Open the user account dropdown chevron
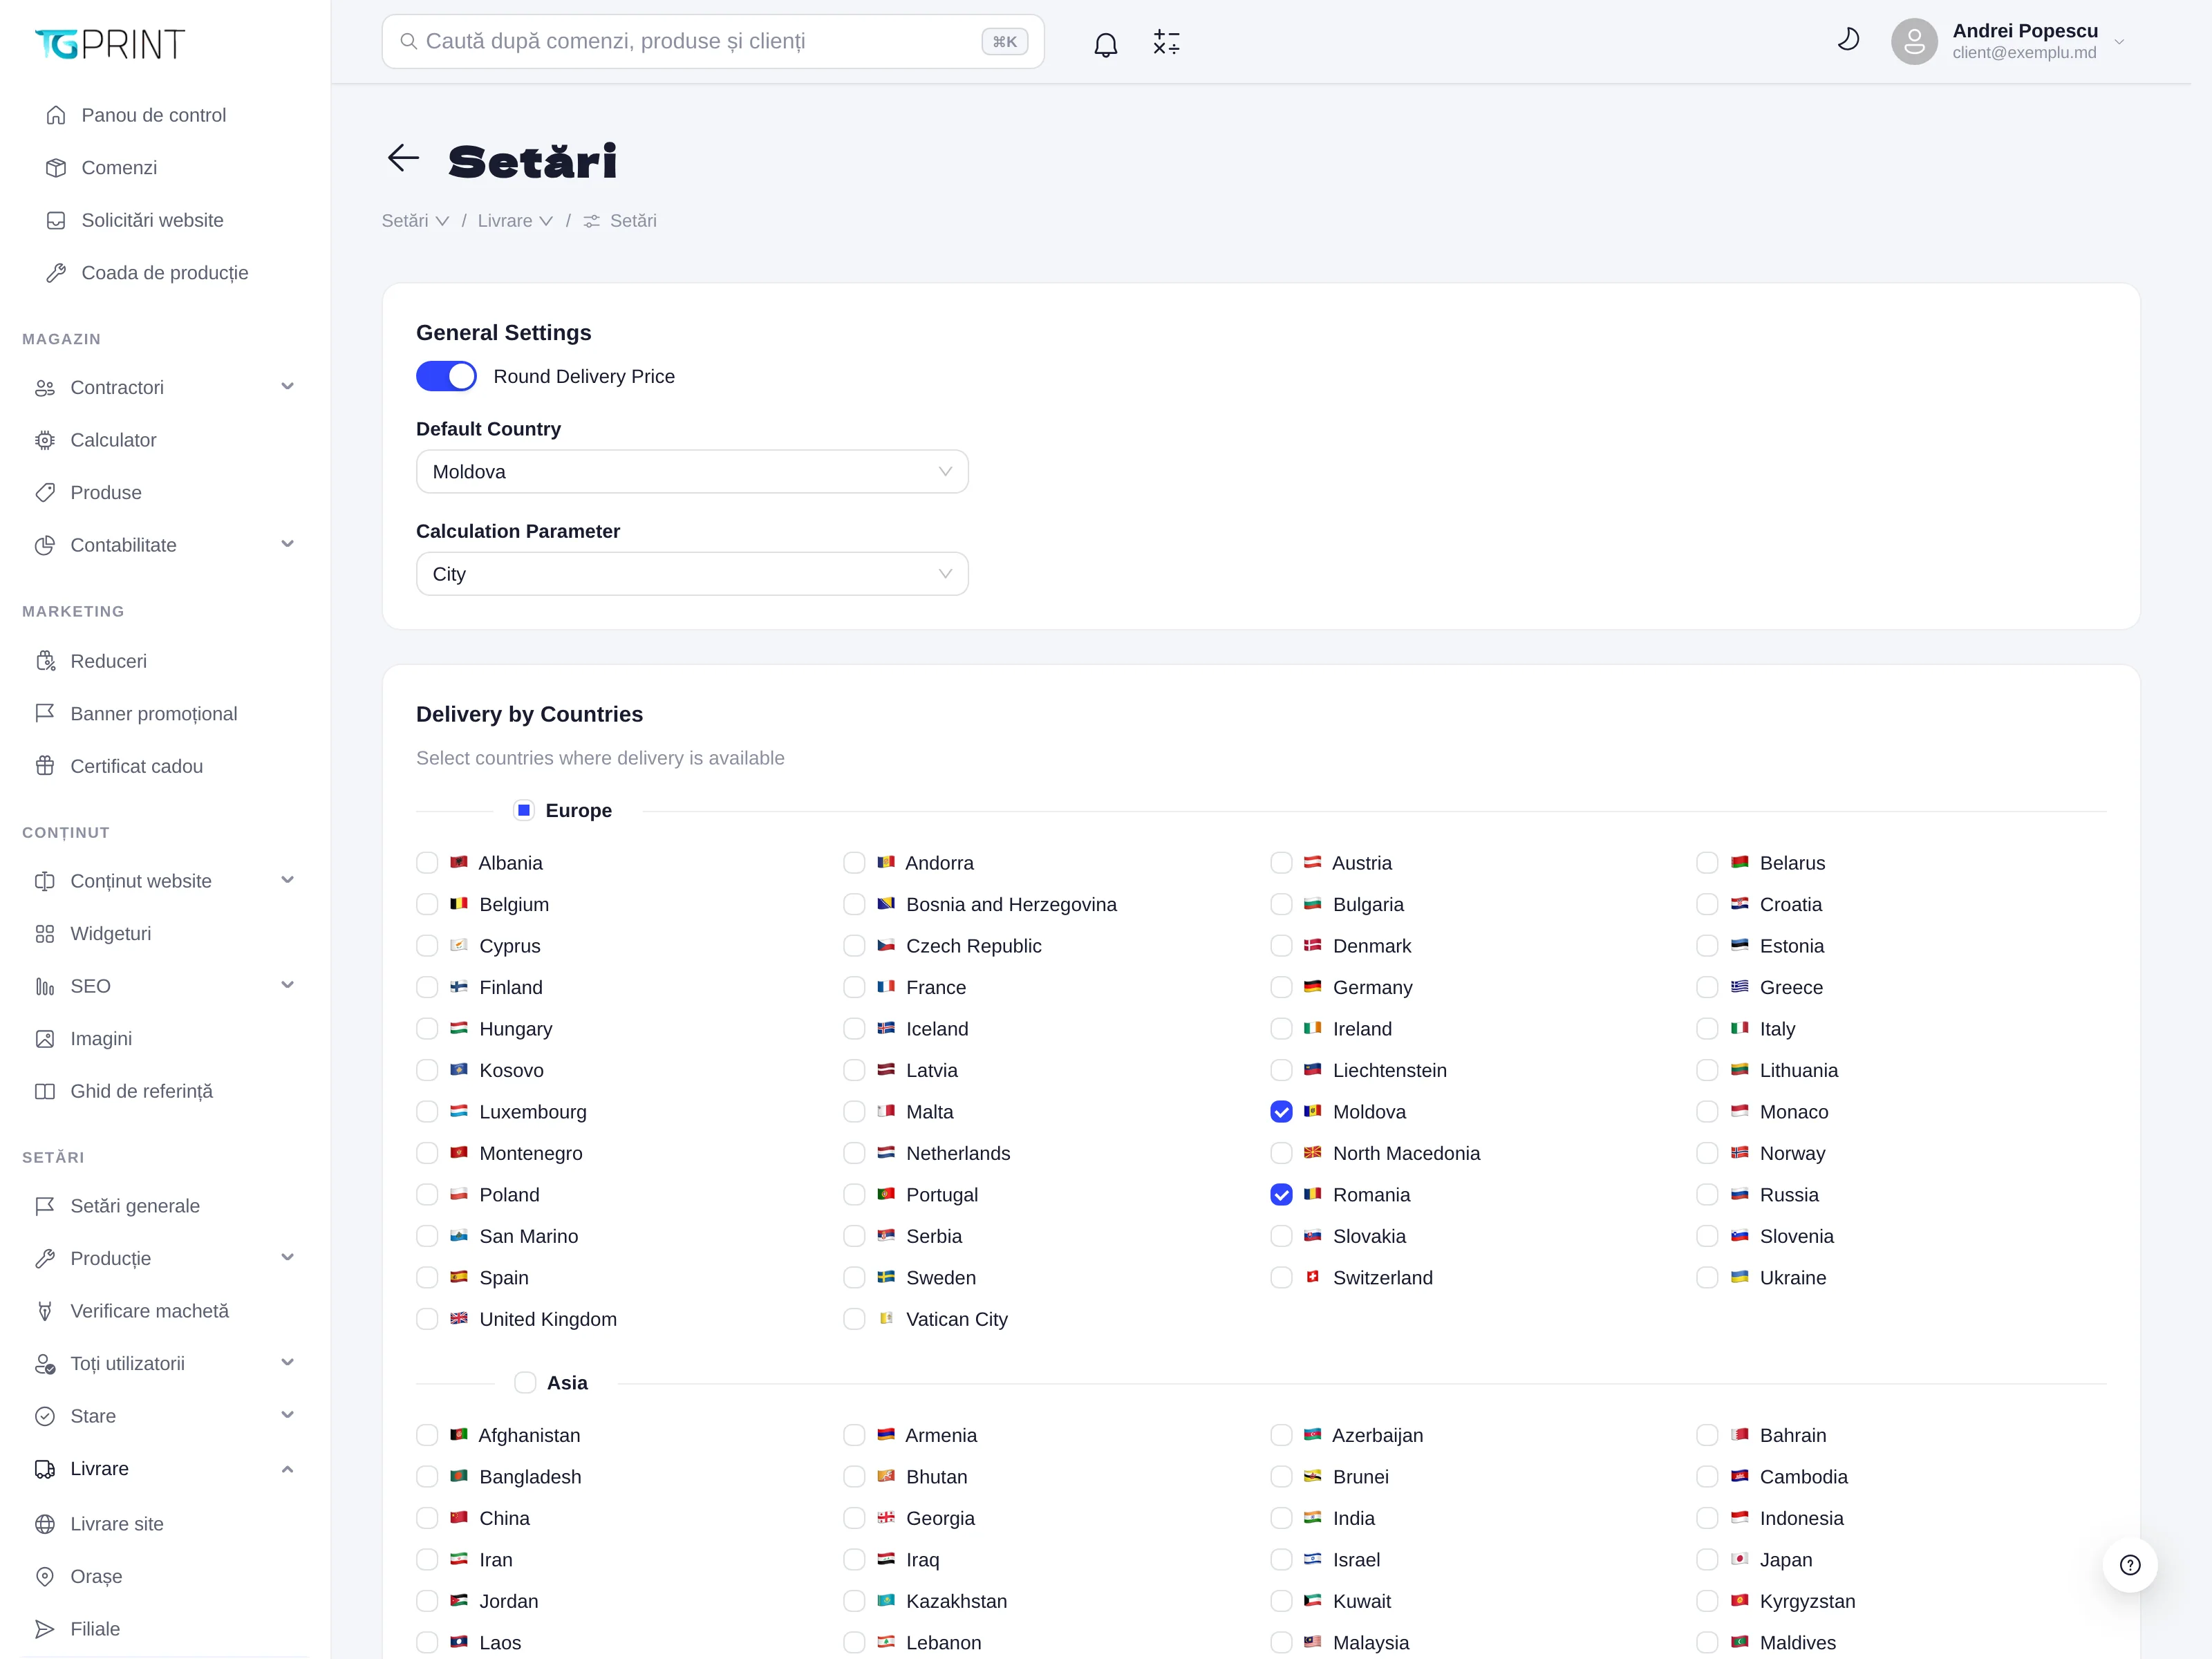Screen dimensions: 2212x1659 pyautogui.click(x=2119, y=42)
